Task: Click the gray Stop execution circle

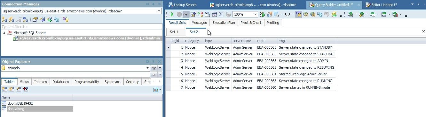Action: point(179,14)
